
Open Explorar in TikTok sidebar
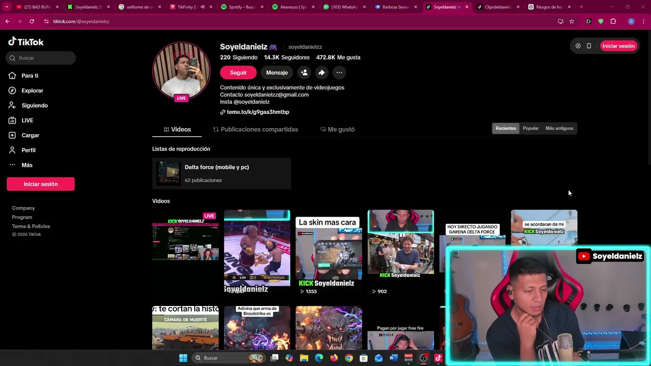(x=32, y=90)
